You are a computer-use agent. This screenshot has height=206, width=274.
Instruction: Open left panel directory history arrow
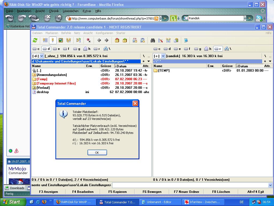pyautogui.click(x=149, y=61)
